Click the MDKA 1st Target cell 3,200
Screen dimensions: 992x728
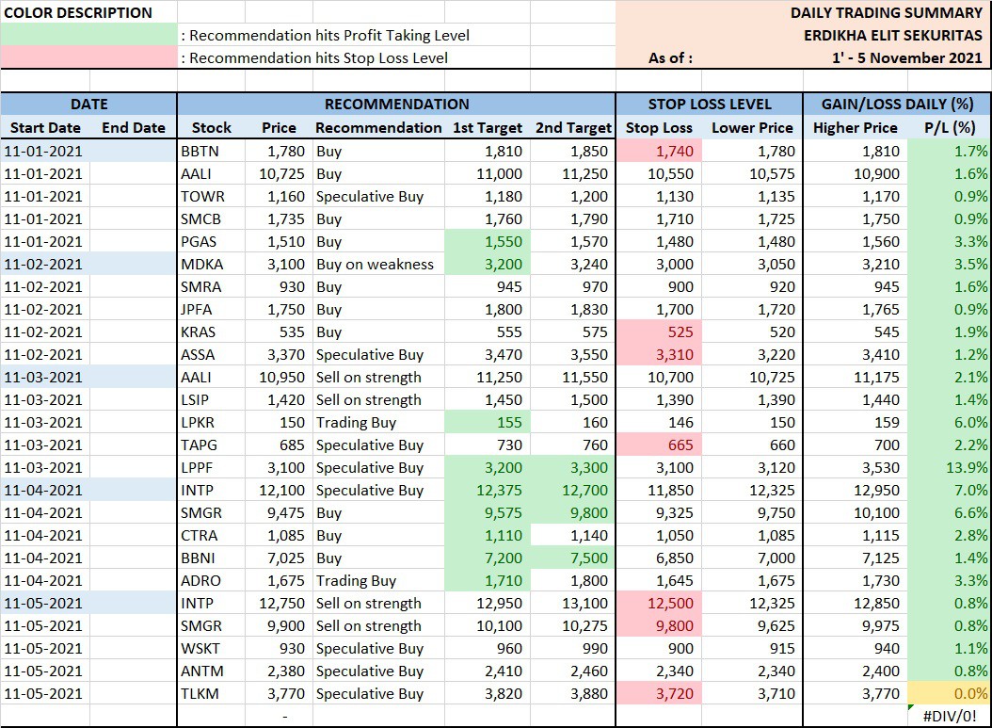pyautogui.click(x=488, y=264)
